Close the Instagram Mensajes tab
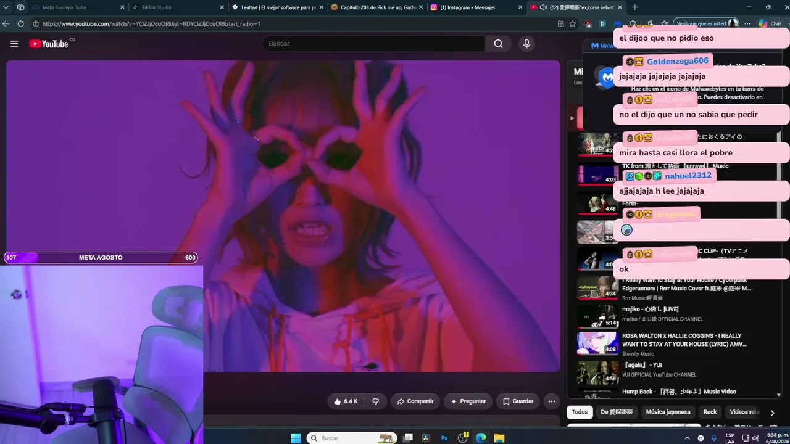Image resolution: width=790 pixels, height=444 pixels. point(521,7)
